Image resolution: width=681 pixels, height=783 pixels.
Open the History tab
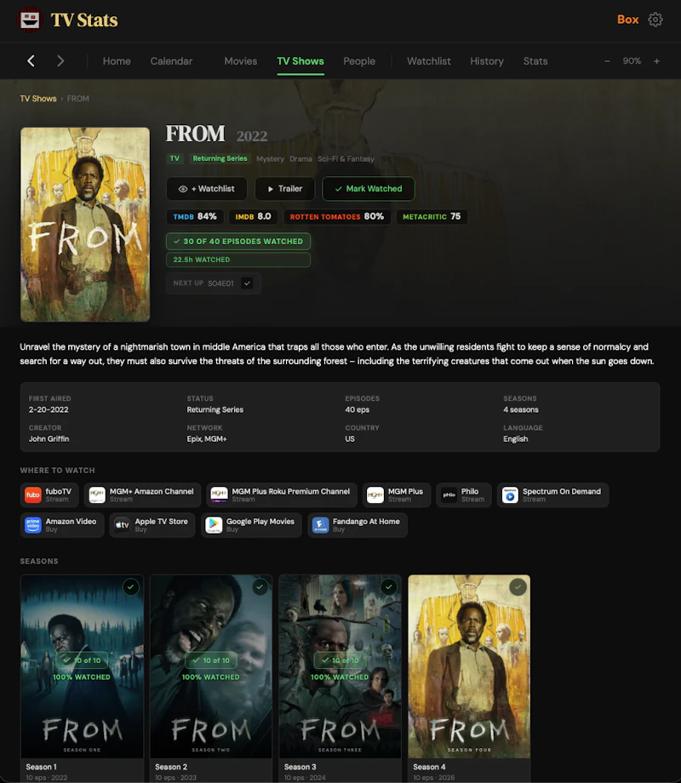coord(487,61)
